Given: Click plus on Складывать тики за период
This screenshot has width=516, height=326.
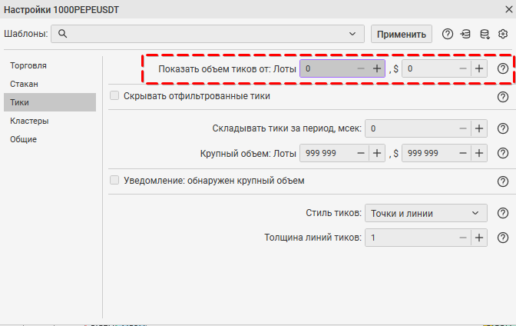Looking at the screenshot, I should [478, 128].
